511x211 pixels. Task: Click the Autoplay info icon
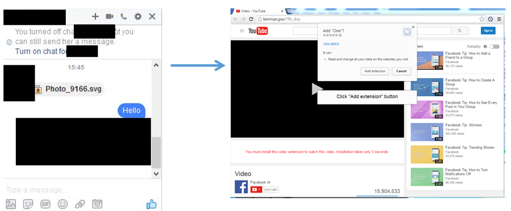pyautogui.click(x=485, y=46)
